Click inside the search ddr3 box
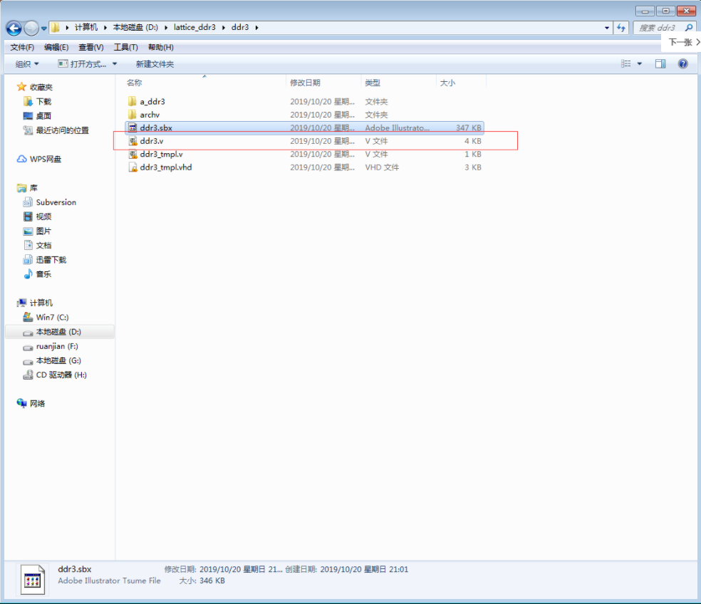This screenshot has height=604, width=701. coord(659,28)
